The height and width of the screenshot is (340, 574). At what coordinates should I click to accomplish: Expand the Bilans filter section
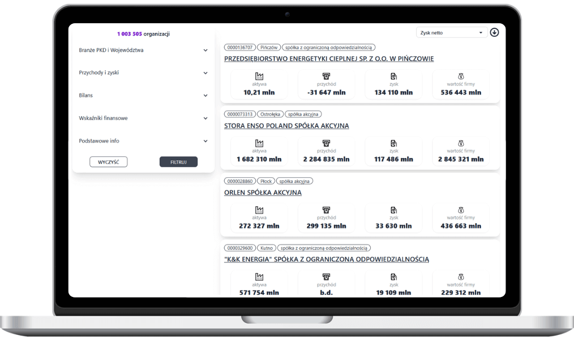143,95
